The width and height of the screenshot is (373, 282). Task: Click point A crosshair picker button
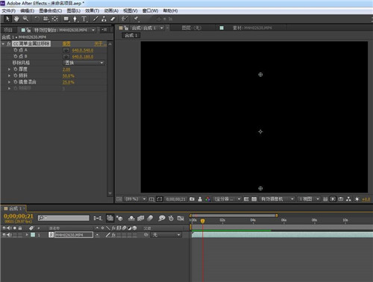[66, 50]
